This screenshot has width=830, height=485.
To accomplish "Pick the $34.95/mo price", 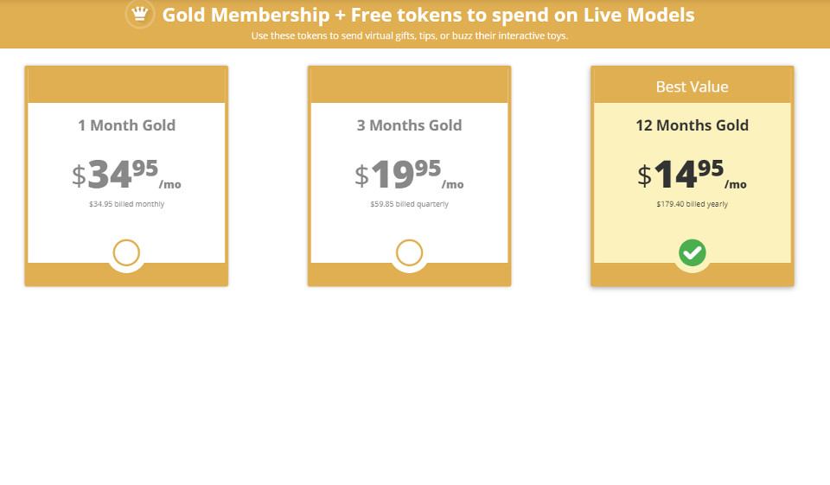I will (126, 175).
